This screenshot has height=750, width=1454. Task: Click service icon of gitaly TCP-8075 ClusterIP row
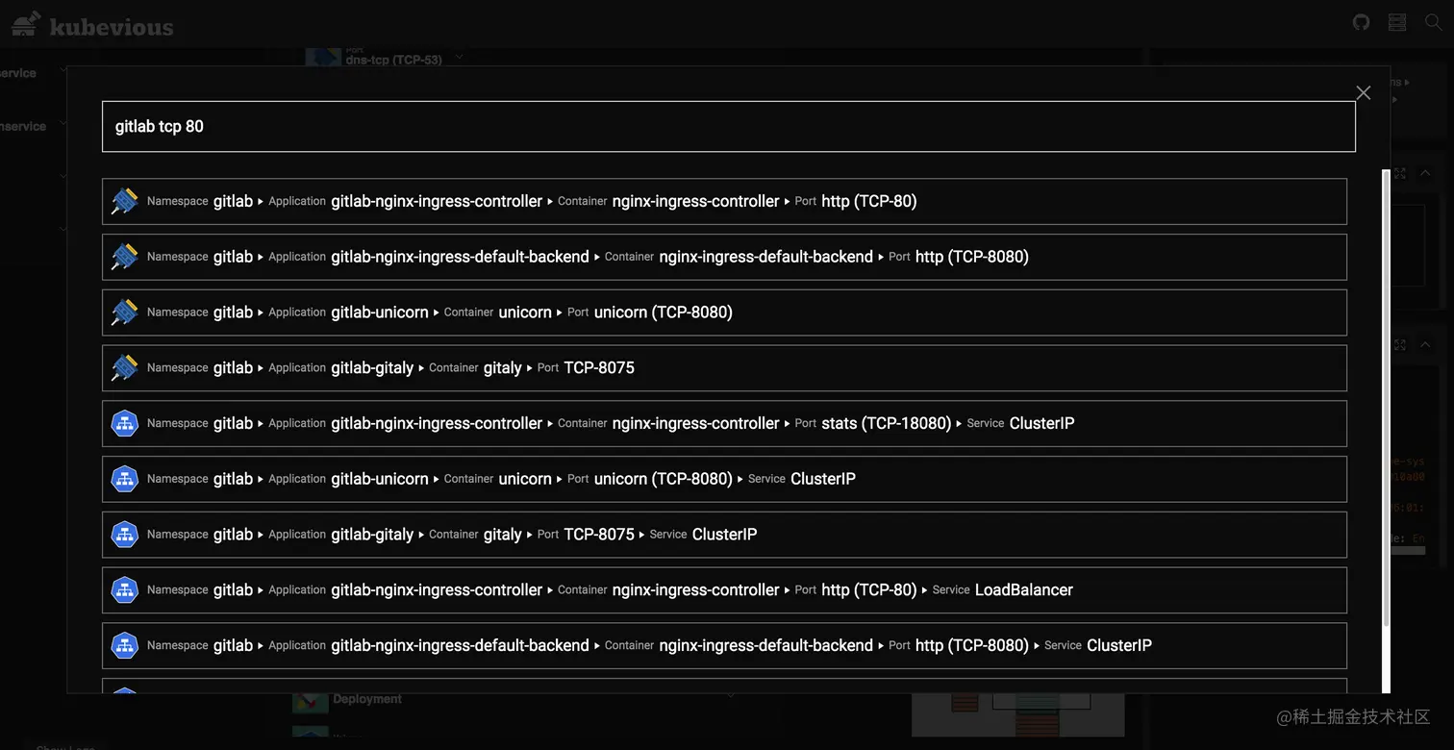125,535
